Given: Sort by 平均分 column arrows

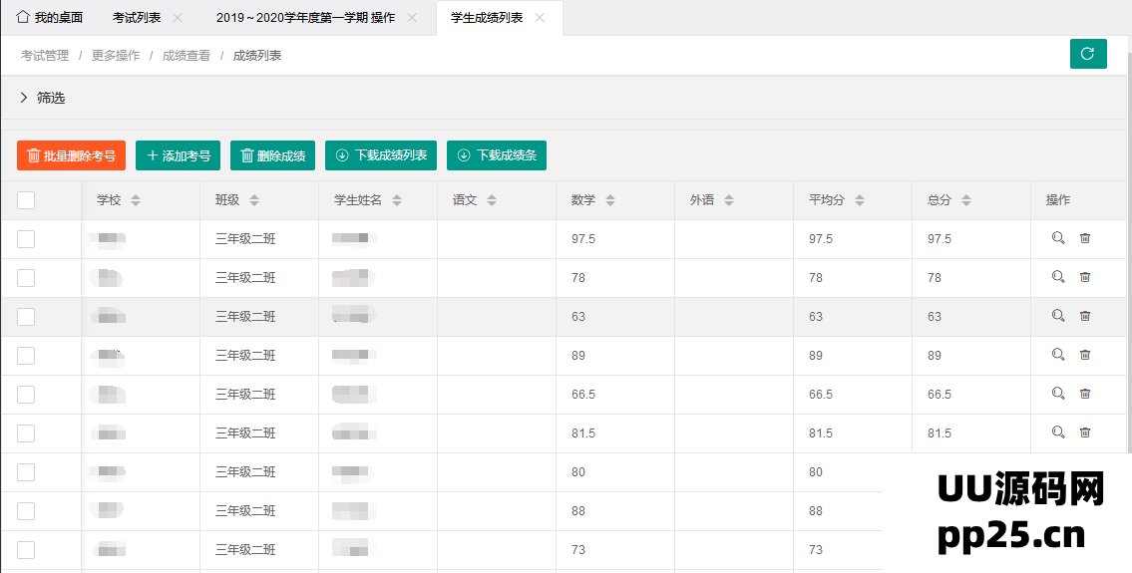Looking at the screenshot, I should 860,200.
